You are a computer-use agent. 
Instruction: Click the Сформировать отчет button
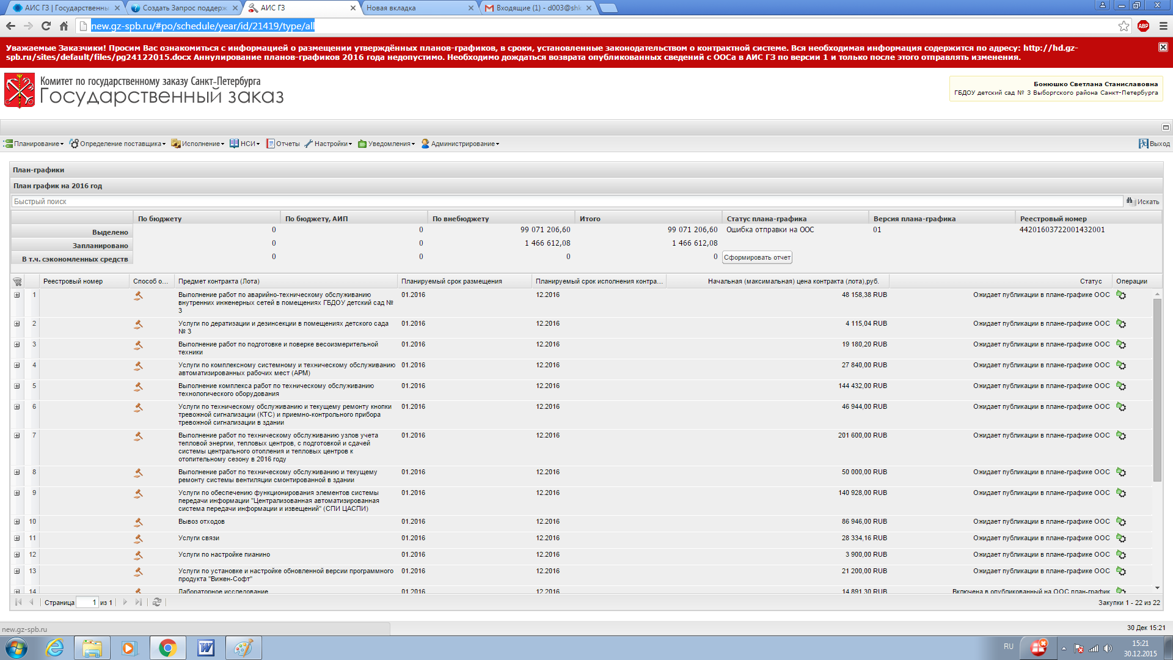[x=757, y=257]
